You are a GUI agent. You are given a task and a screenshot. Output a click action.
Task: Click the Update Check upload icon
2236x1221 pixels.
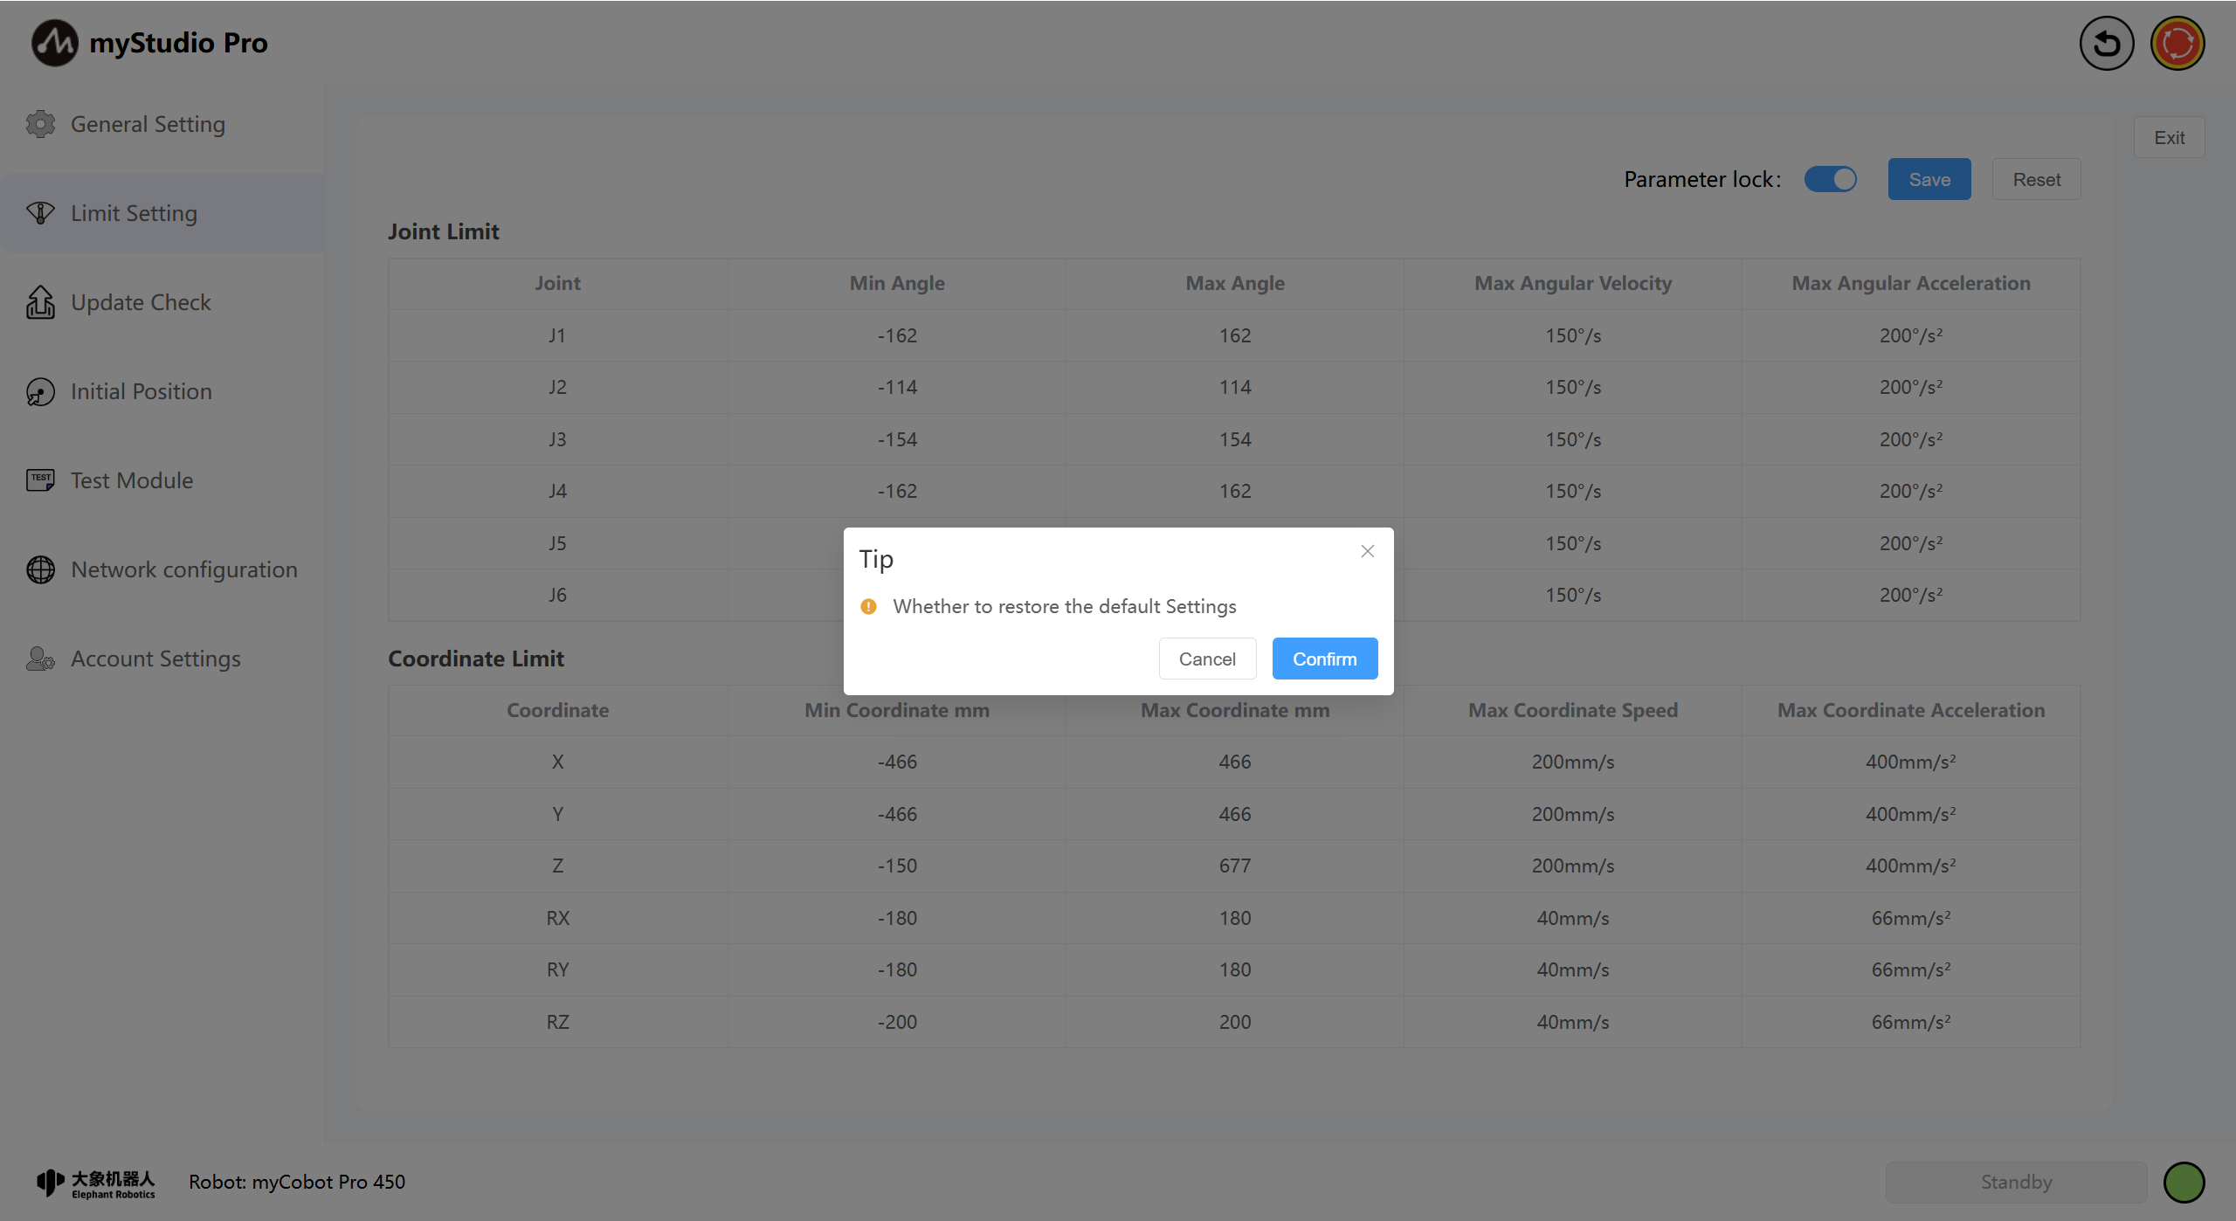tap(40, 302)
